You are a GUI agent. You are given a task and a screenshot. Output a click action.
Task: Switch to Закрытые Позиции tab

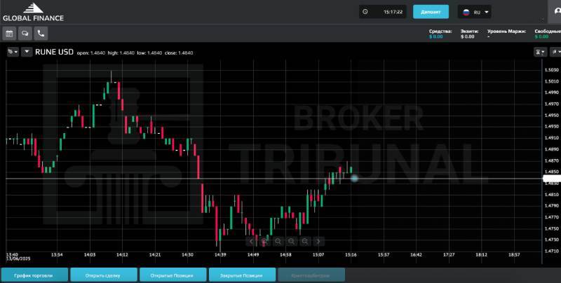point(242,275)
